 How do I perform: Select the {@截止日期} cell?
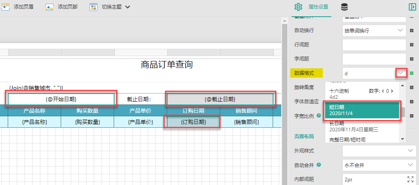click(220, 100)
